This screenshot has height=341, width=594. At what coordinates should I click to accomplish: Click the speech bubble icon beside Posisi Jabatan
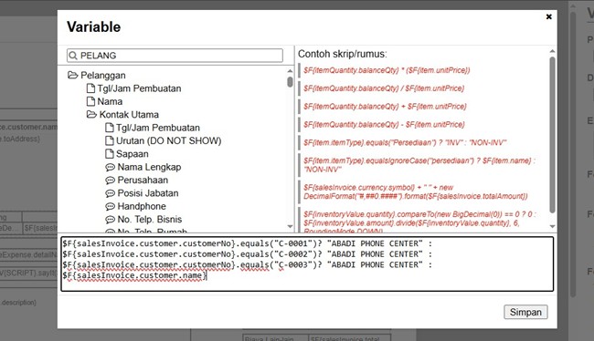[x=110, y=193]
